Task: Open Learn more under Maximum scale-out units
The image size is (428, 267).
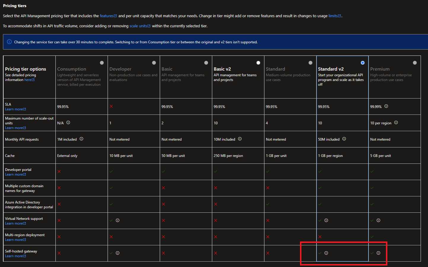Action: coord(15,128)
